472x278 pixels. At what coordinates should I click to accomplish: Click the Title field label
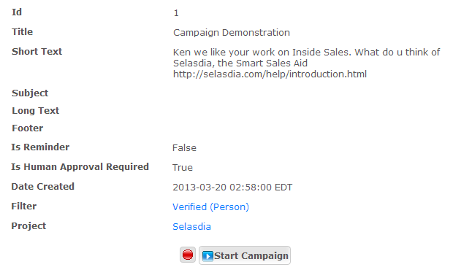point(22,32)
